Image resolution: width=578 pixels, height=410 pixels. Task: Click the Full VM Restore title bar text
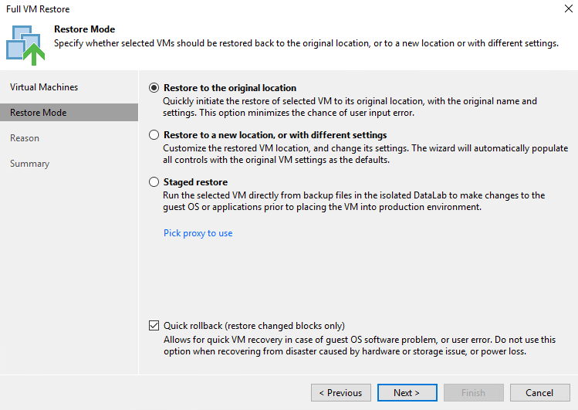(38, 9)
